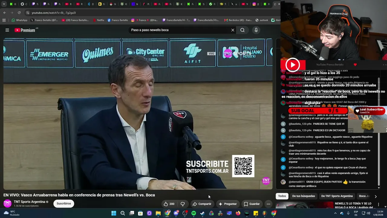Open the YouTube guide hamburger menu
The image size is (387, 218).
[x=7, y=30]
